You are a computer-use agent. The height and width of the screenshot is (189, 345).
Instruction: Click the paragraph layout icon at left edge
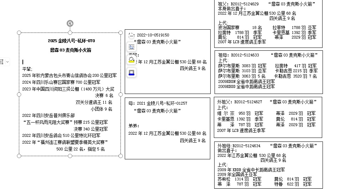coord(1,62)
